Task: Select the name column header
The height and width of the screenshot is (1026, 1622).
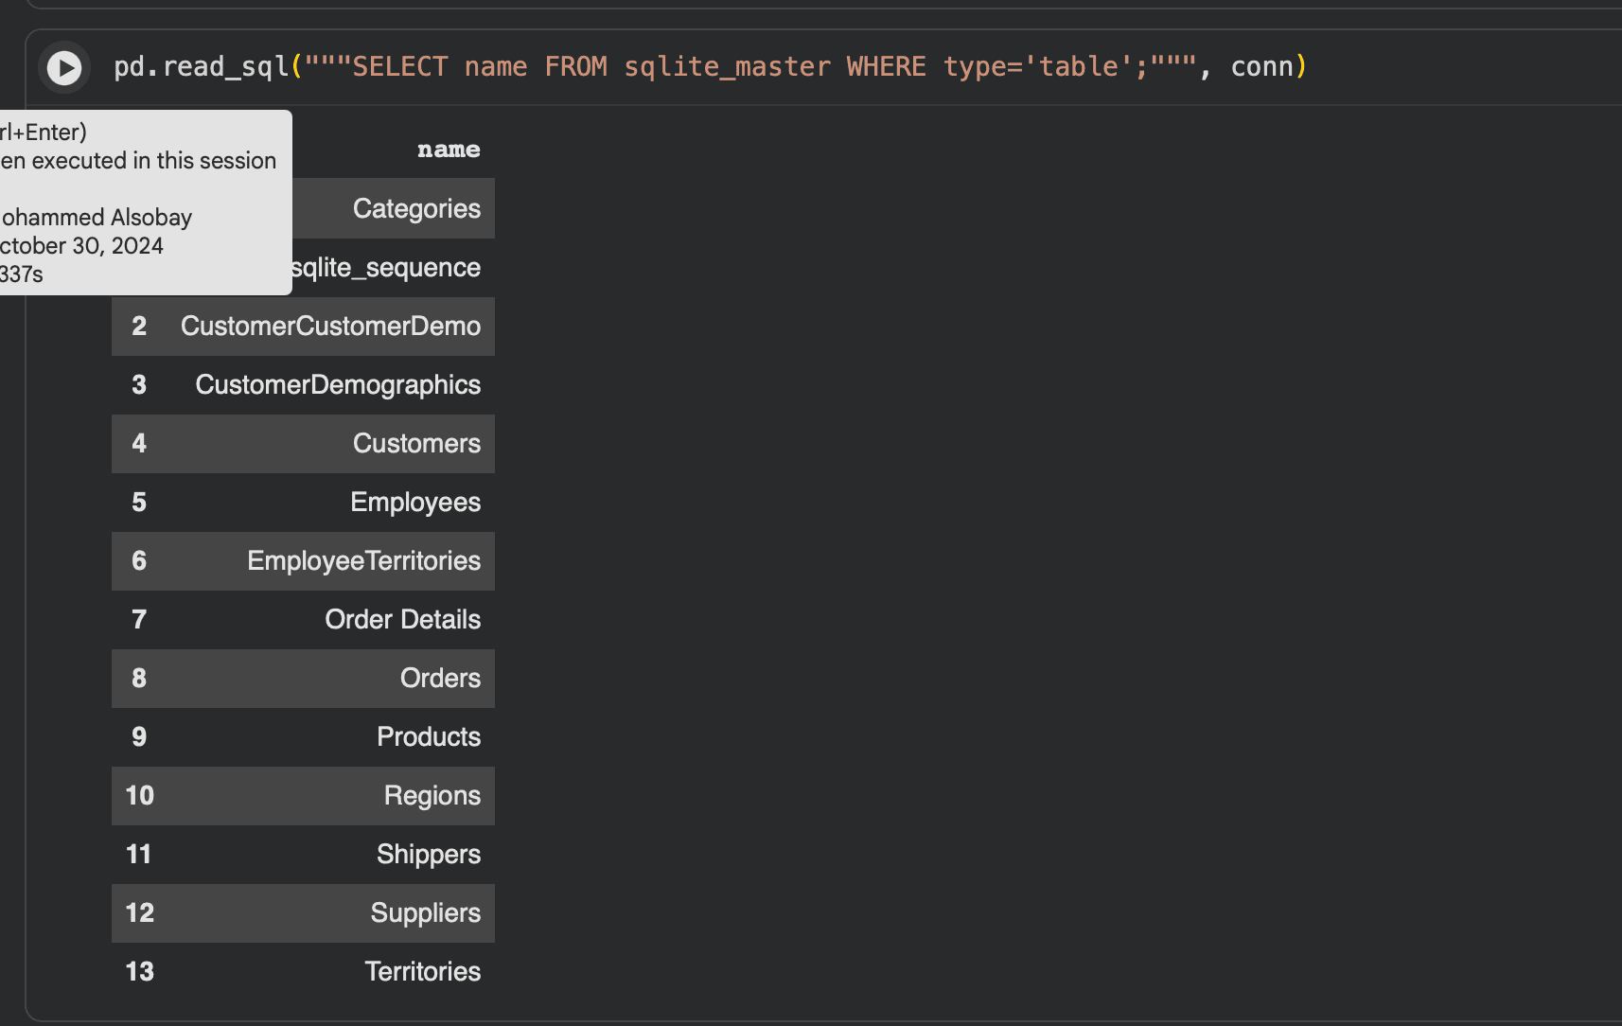Action: pyautogui.click(x=449, y=150)
